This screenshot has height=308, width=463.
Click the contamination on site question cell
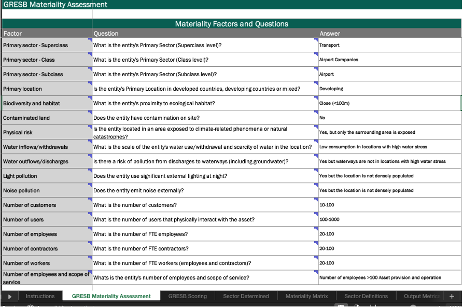[205, 118]
